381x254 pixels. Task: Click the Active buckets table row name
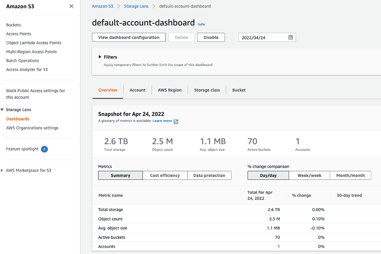(112, 237)
